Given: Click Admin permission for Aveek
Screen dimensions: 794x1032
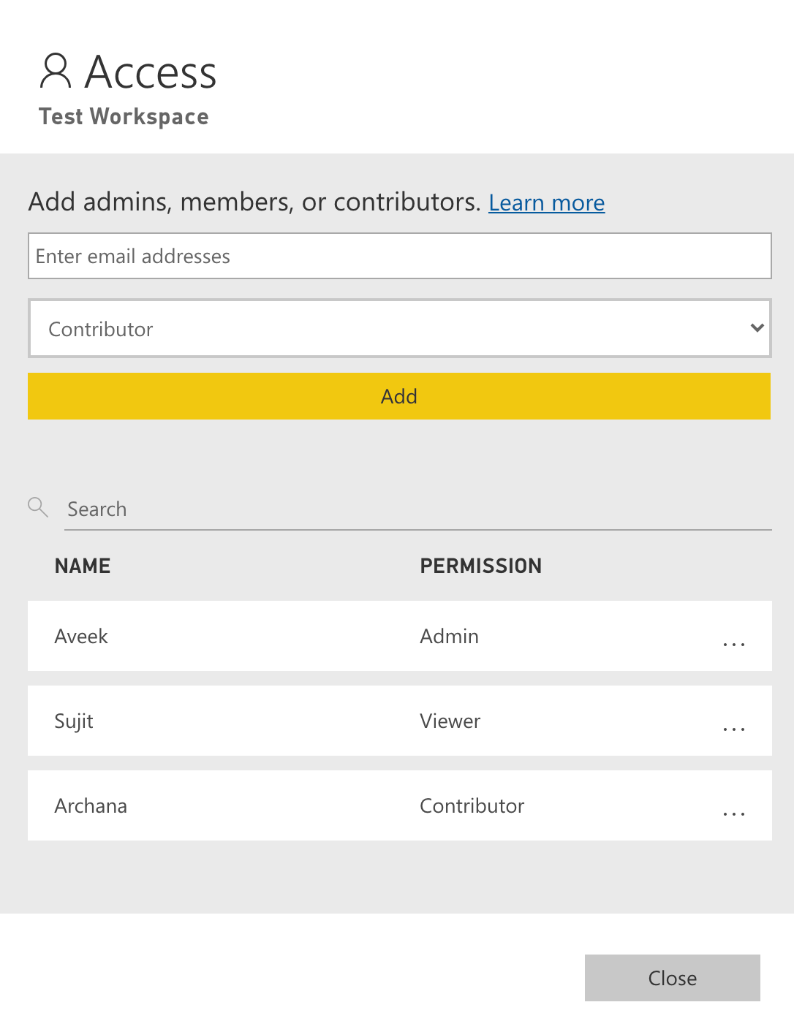Looking at the screenshot, I should point(449,637).
